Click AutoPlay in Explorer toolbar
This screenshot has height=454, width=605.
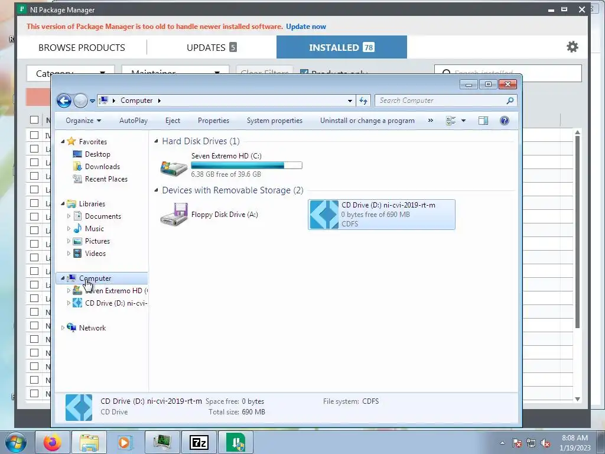134,121
